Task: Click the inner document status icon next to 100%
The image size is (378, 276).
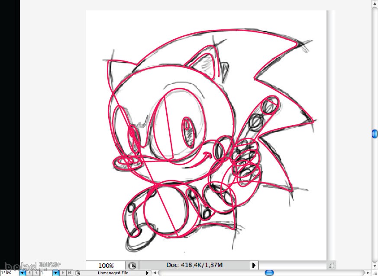Action: pyautogui.click(x=132, y=266)
